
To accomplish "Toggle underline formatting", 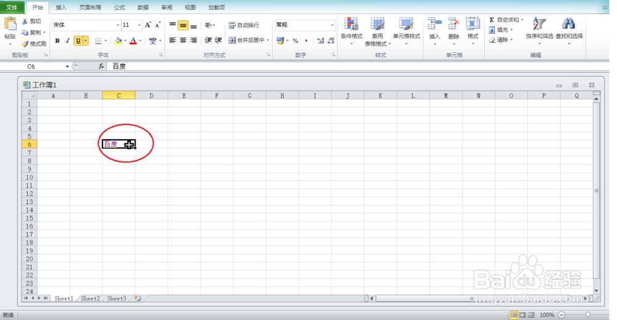I will pyautogui.click(x=78, y=41).
